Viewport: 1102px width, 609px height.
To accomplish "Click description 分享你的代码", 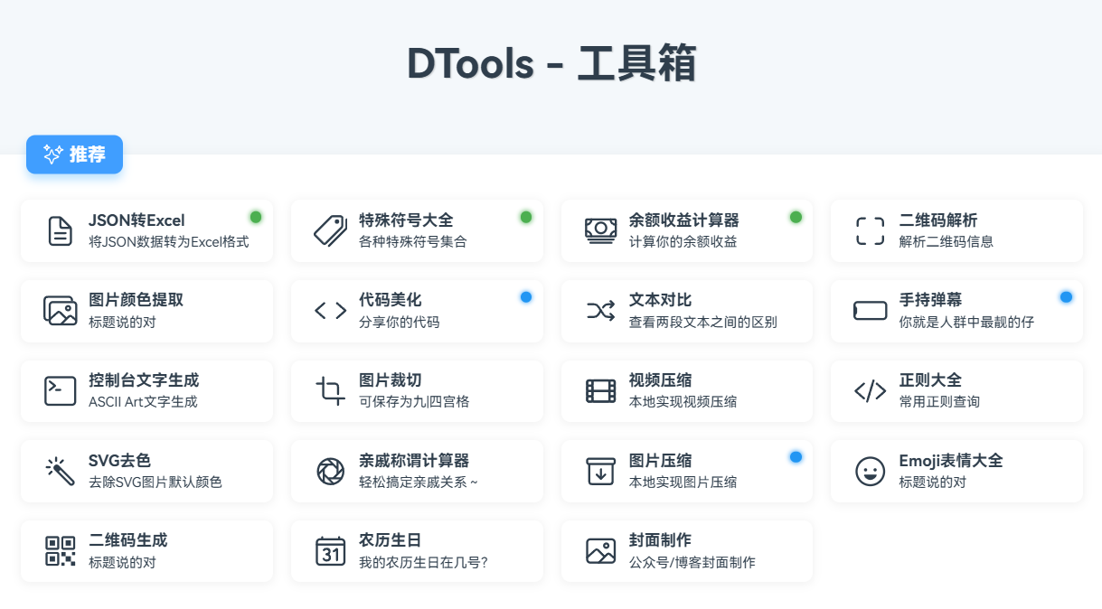I will (400, 322).
